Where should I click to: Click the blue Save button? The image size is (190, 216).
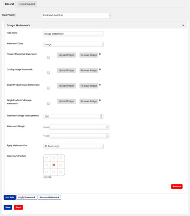click(x=8, y=208)
